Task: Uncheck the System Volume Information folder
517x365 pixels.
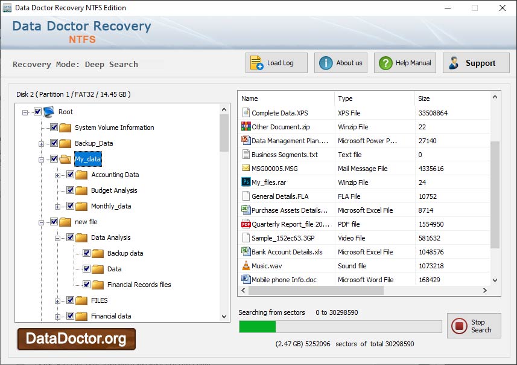Action: click(53, 128)
